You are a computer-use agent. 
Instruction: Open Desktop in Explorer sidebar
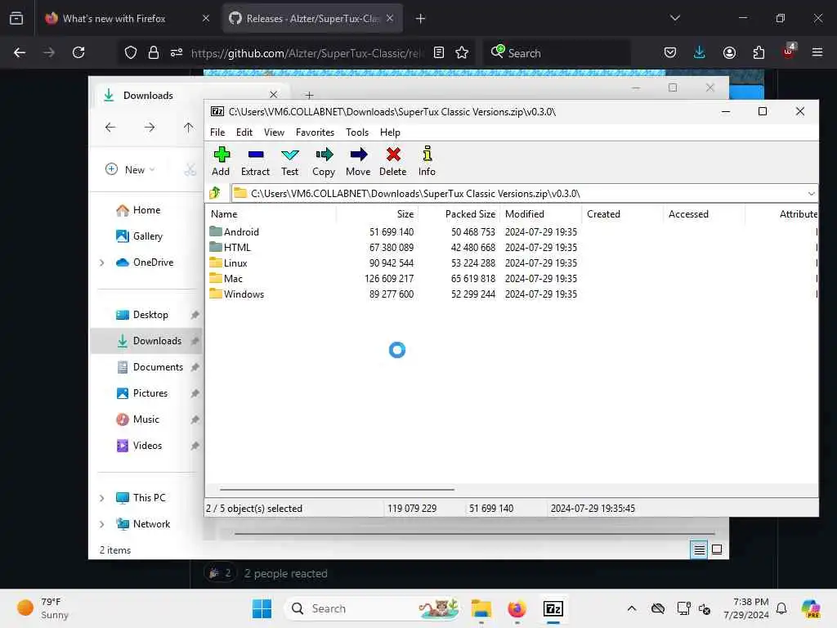pos(142,315)
